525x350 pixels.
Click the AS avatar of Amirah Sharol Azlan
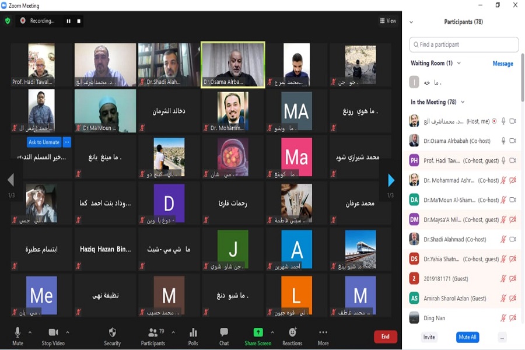point(414,299)
